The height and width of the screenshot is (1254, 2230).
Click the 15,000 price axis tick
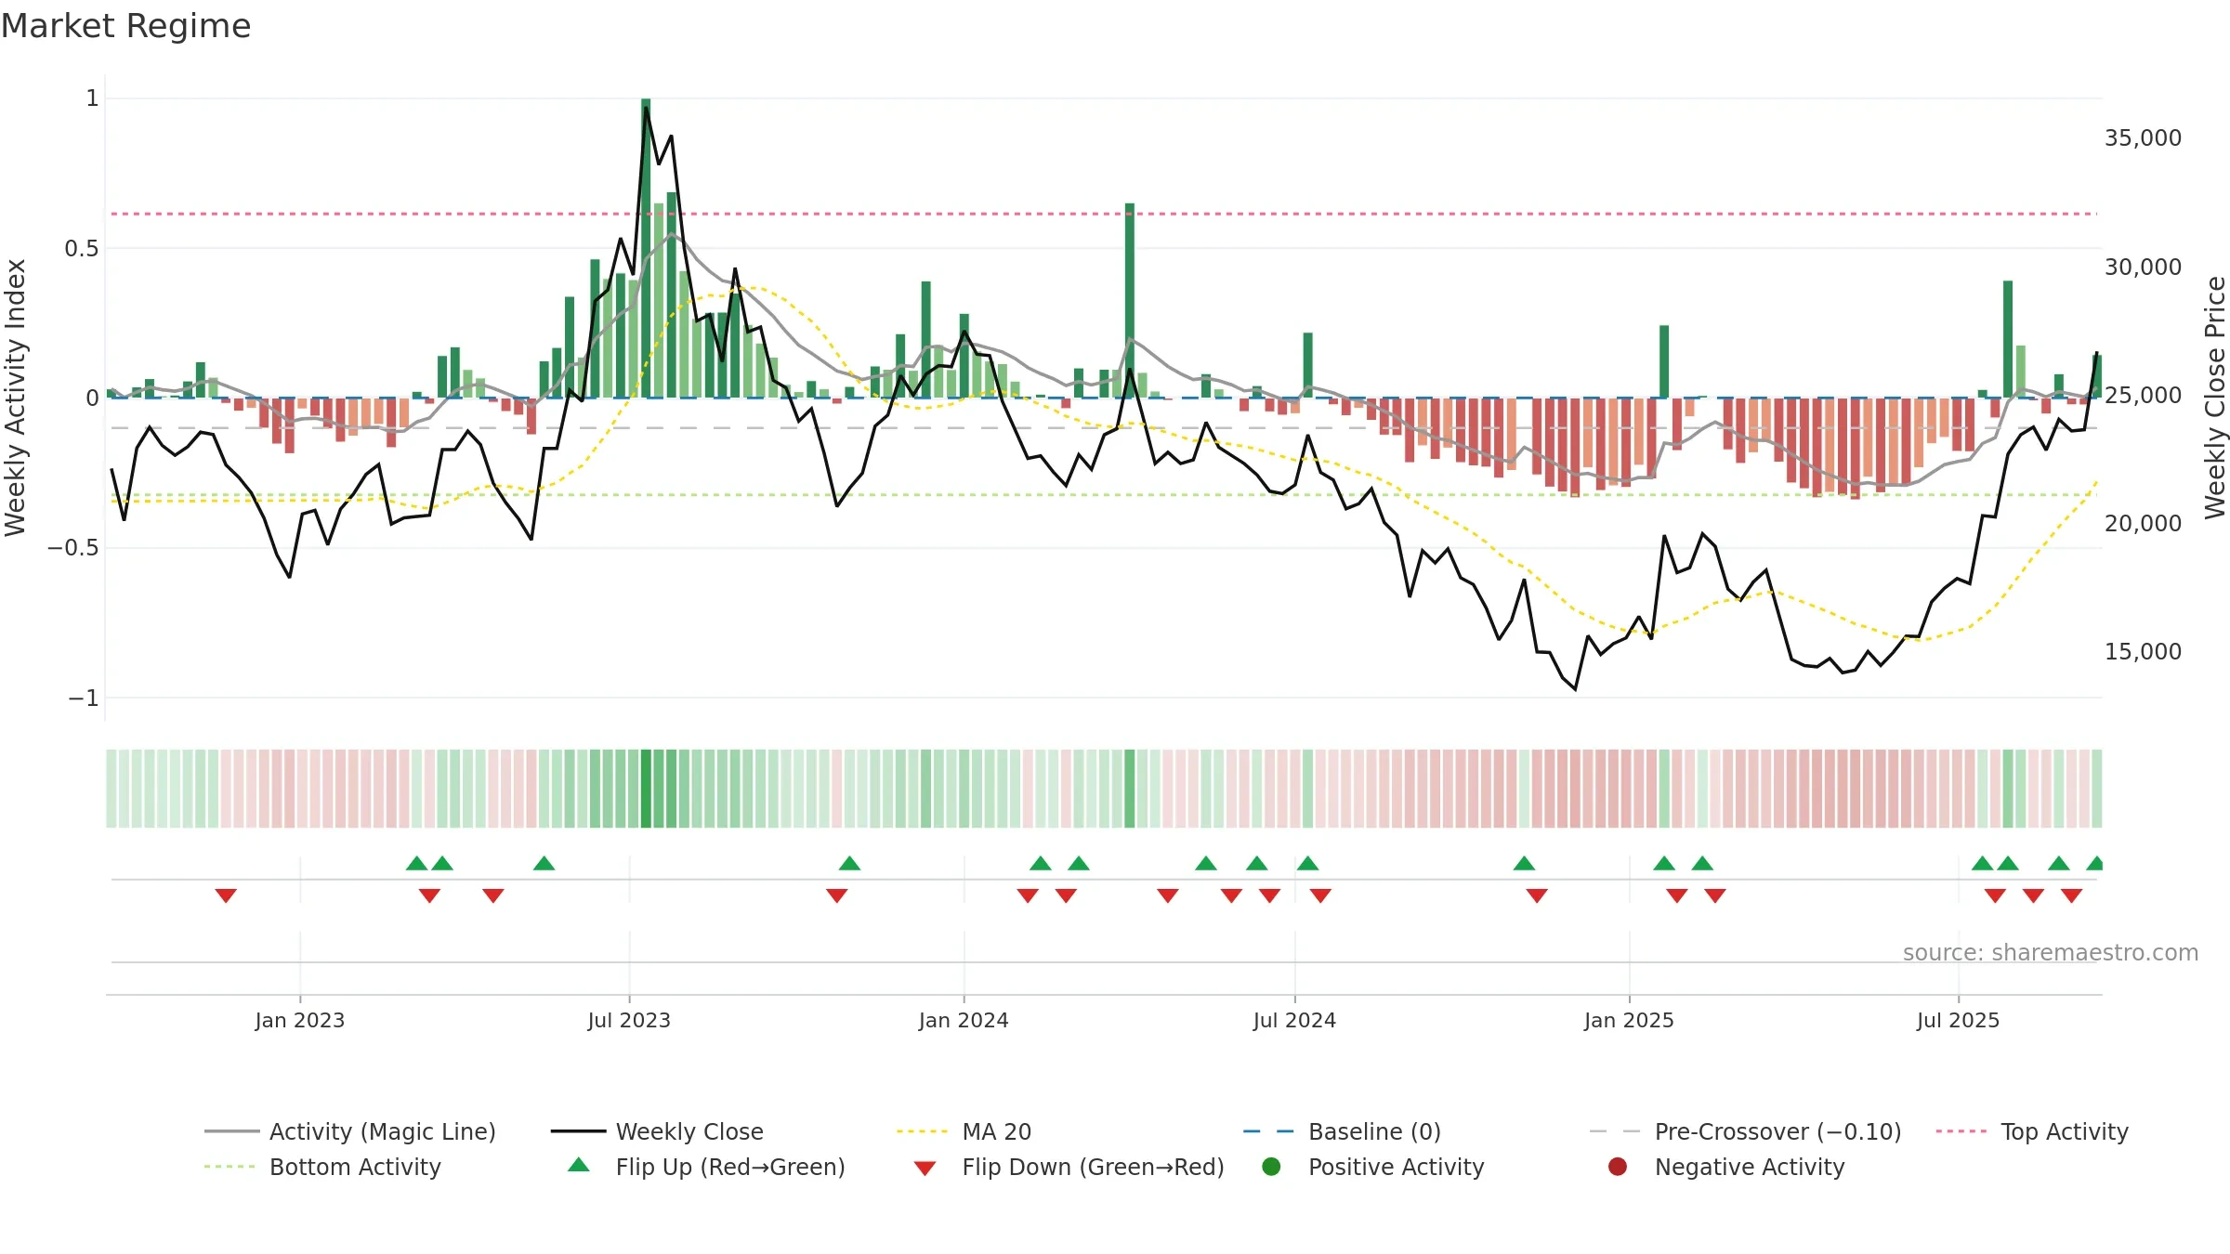(2143, 651)
